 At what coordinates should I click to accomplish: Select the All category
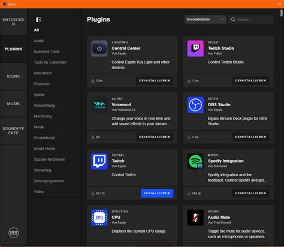coord(37,30)
